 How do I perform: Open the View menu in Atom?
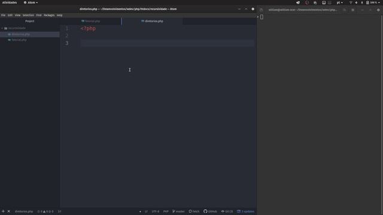coord(17,15)
